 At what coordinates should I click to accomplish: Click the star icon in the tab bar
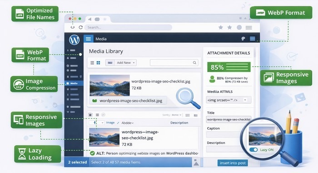[105, 19]
